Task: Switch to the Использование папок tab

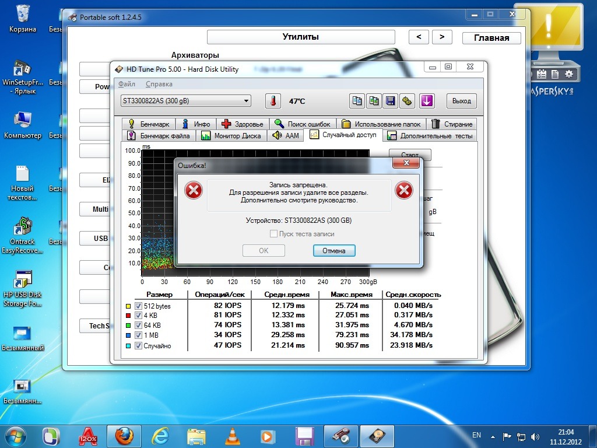Action: coord(381,124)
